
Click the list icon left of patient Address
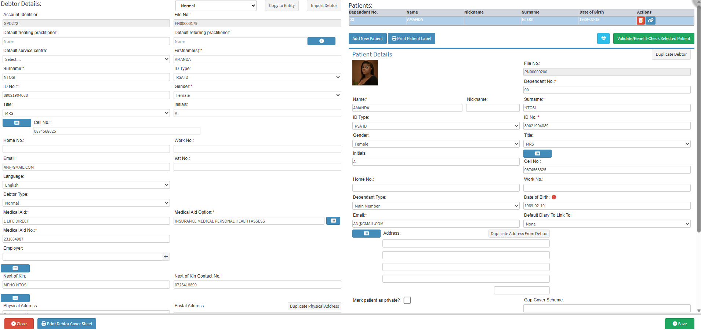click(366, 234)
